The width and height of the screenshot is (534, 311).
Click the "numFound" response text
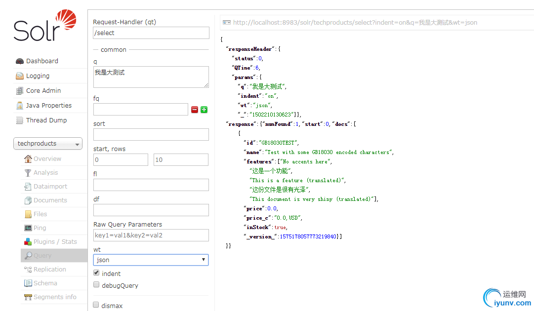coord(278,124)
